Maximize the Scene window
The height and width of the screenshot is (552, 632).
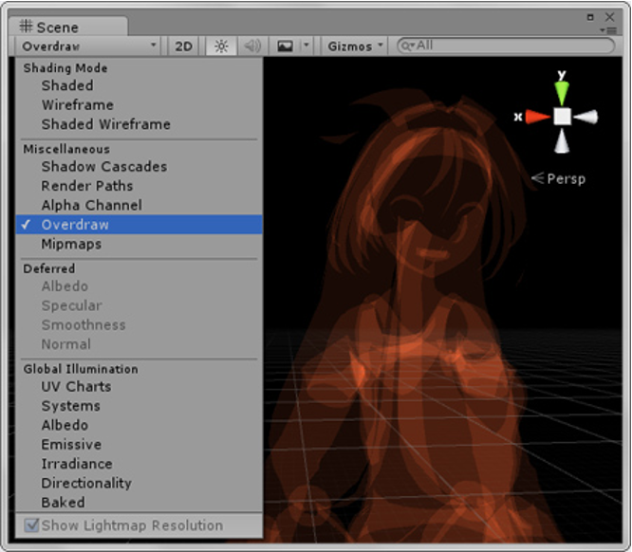[x=590, y=17]
